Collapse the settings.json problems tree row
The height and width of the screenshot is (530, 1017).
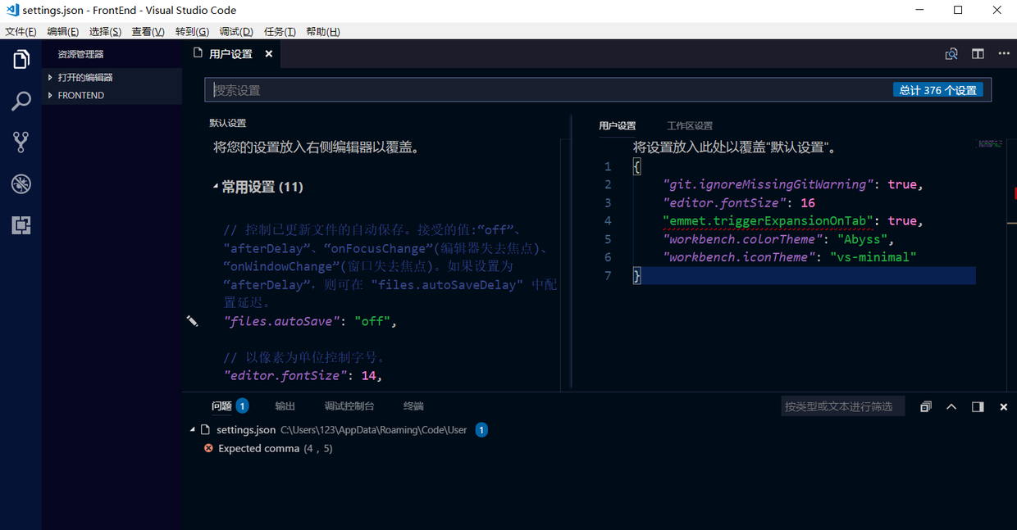194,429
